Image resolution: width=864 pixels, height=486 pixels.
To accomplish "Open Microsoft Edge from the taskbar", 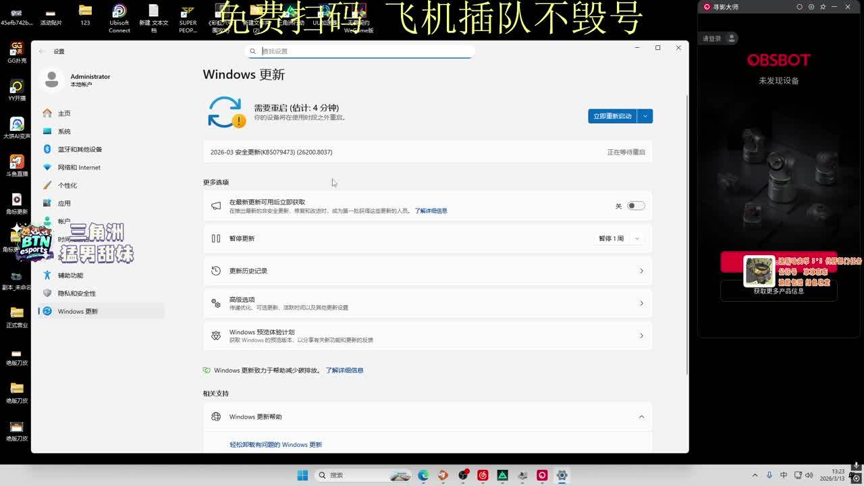I will coord(423,475).
